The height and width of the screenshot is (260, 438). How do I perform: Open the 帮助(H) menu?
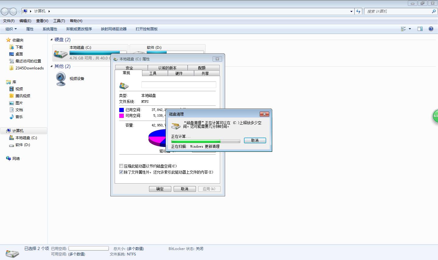pyautogui.click(x=76, y=21)
